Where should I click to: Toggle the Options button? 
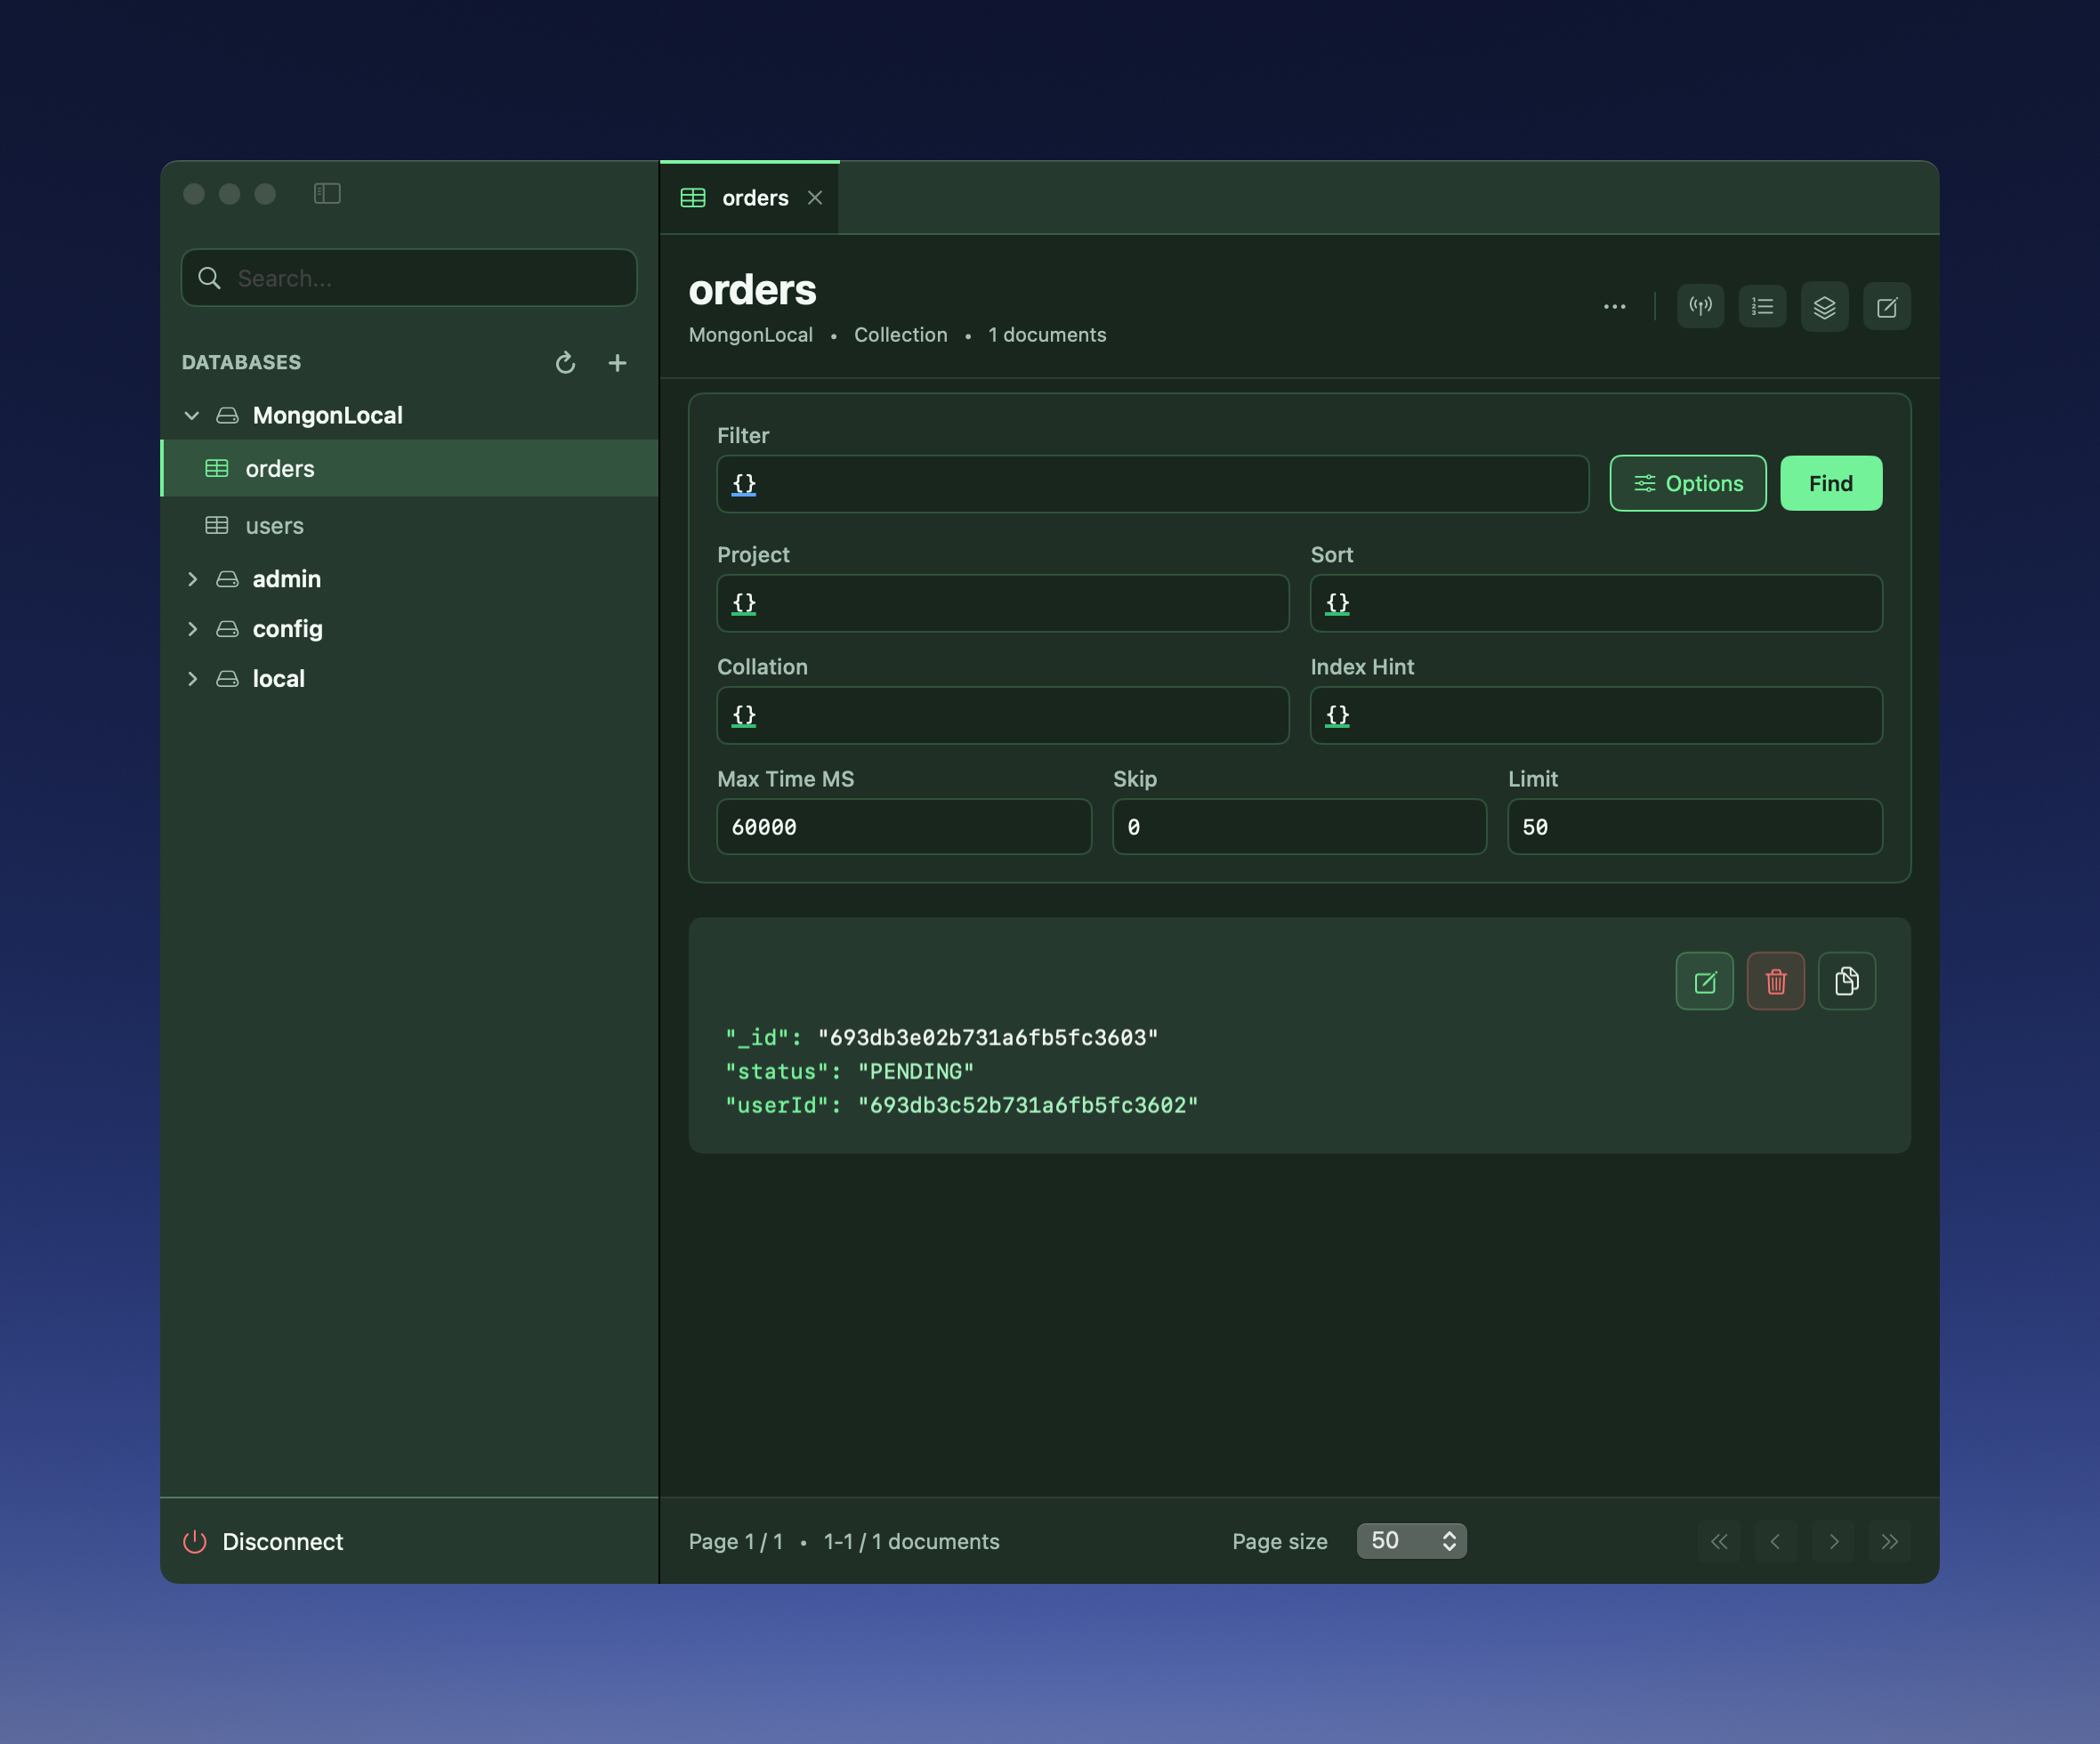1687,484
